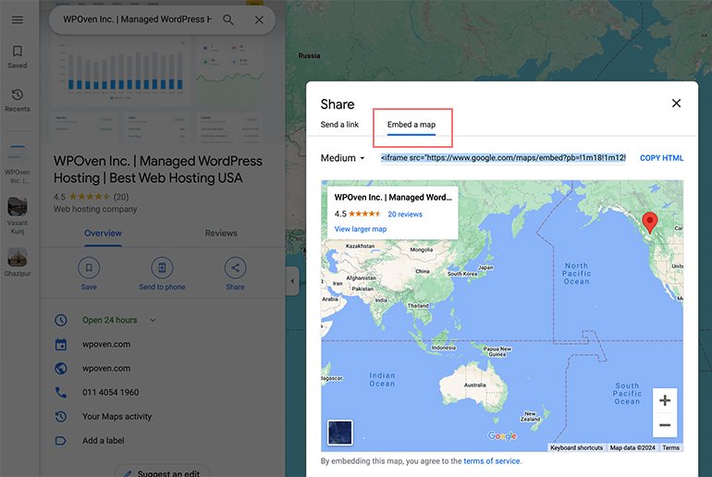
Task: Click the red location pin
Action: pos(650,222)
